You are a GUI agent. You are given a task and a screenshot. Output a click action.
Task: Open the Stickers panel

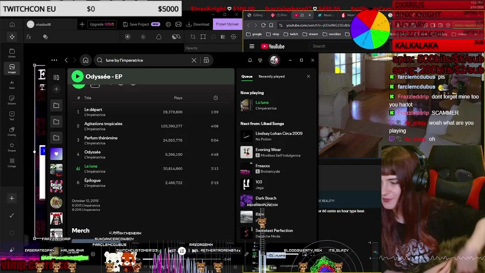coord(12,100)
